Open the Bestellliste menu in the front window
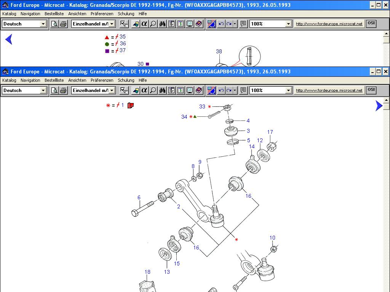 (x=54, y=80)
